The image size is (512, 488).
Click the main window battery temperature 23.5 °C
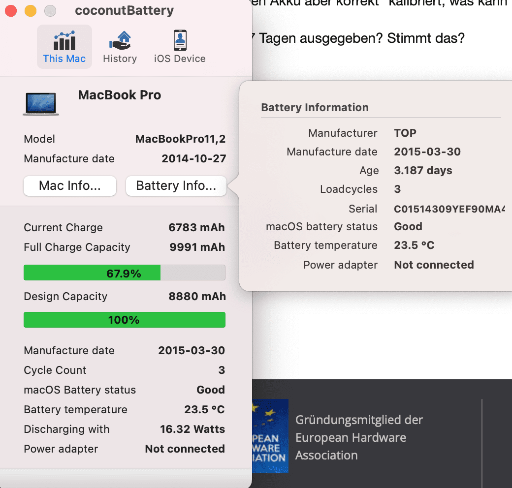click(x=205, y=410)
